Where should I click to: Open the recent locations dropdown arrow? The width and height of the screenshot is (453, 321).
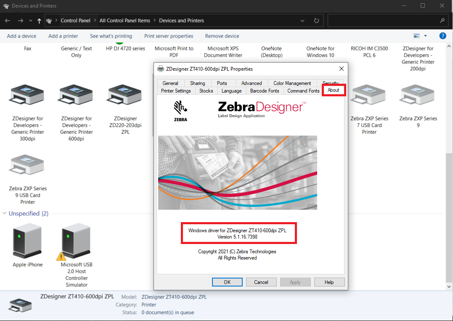coord(31,21)
